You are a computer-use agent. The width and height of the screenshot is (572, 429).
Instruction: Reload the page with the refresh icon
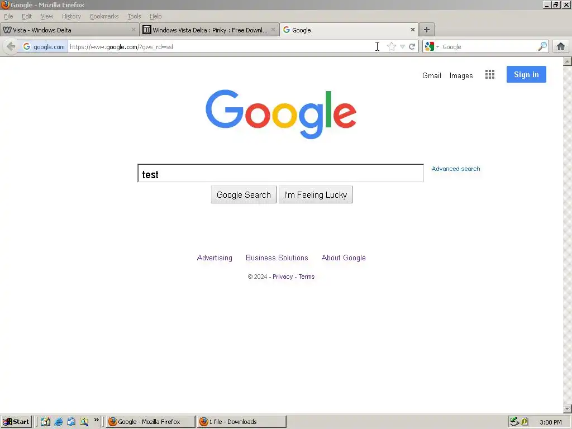[412, 47]
